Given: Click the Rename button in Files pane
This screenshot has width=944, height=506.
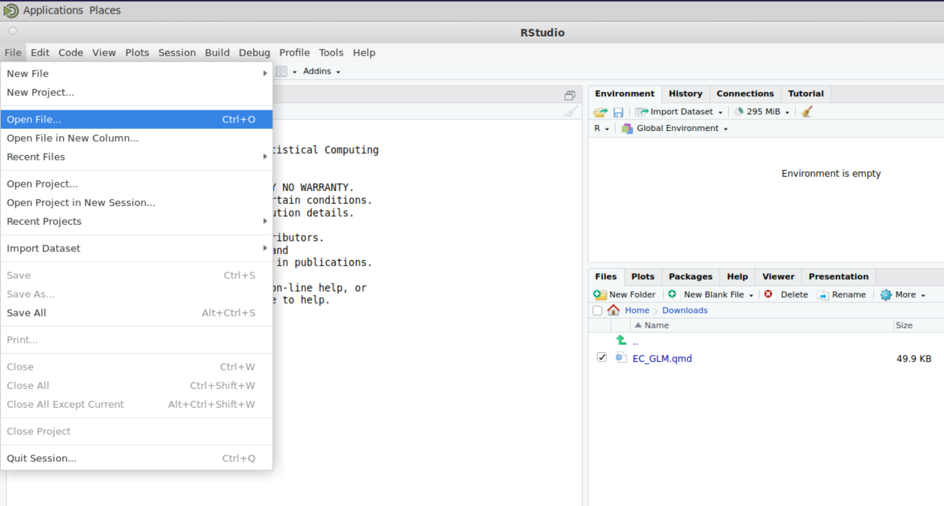Looking at the screenshot, I should (x=842, y=295).
